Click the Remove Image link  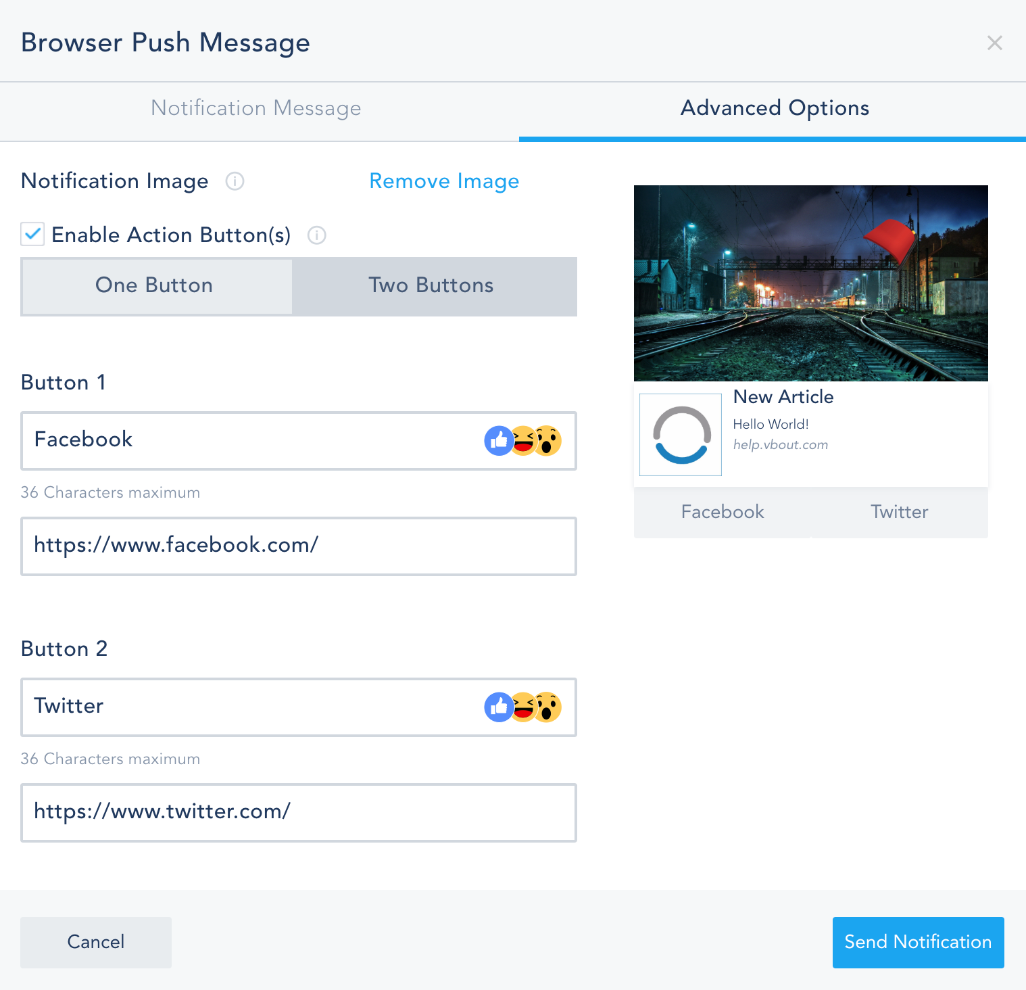(444, 181)
